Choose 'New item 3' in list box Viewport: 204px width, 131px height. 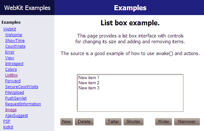(89, 88)
